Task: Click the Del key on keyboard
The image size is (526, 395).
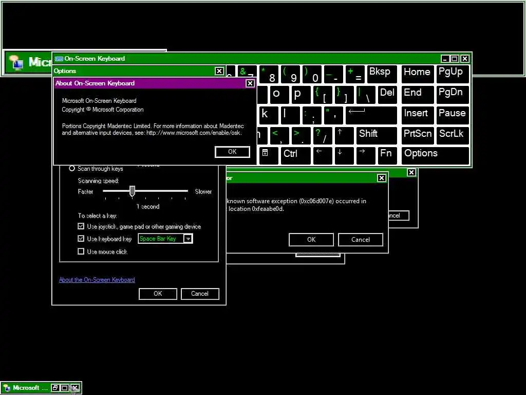Action: 387,95
